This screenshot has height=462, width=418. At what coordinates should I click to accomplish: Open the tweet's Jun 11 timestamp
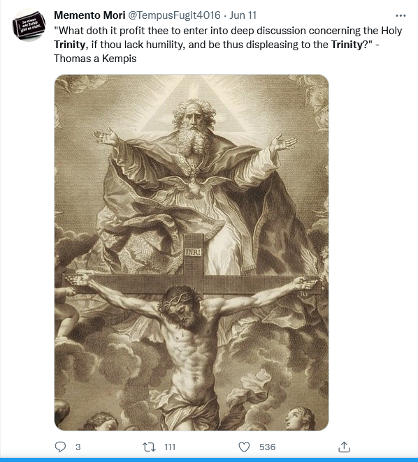(x=243, y=15)
